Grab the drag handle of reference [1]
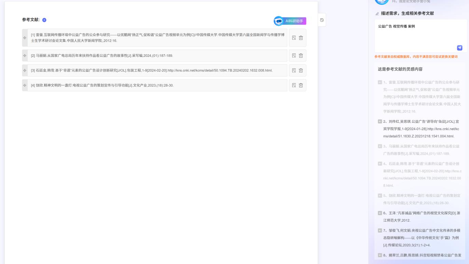 [x=25, y=38]
